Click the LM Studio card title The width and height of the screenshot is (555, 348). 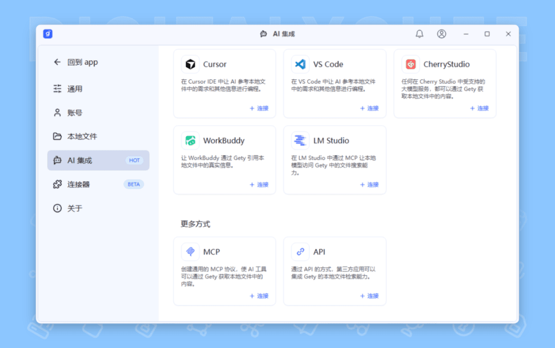tap(331, 140)
